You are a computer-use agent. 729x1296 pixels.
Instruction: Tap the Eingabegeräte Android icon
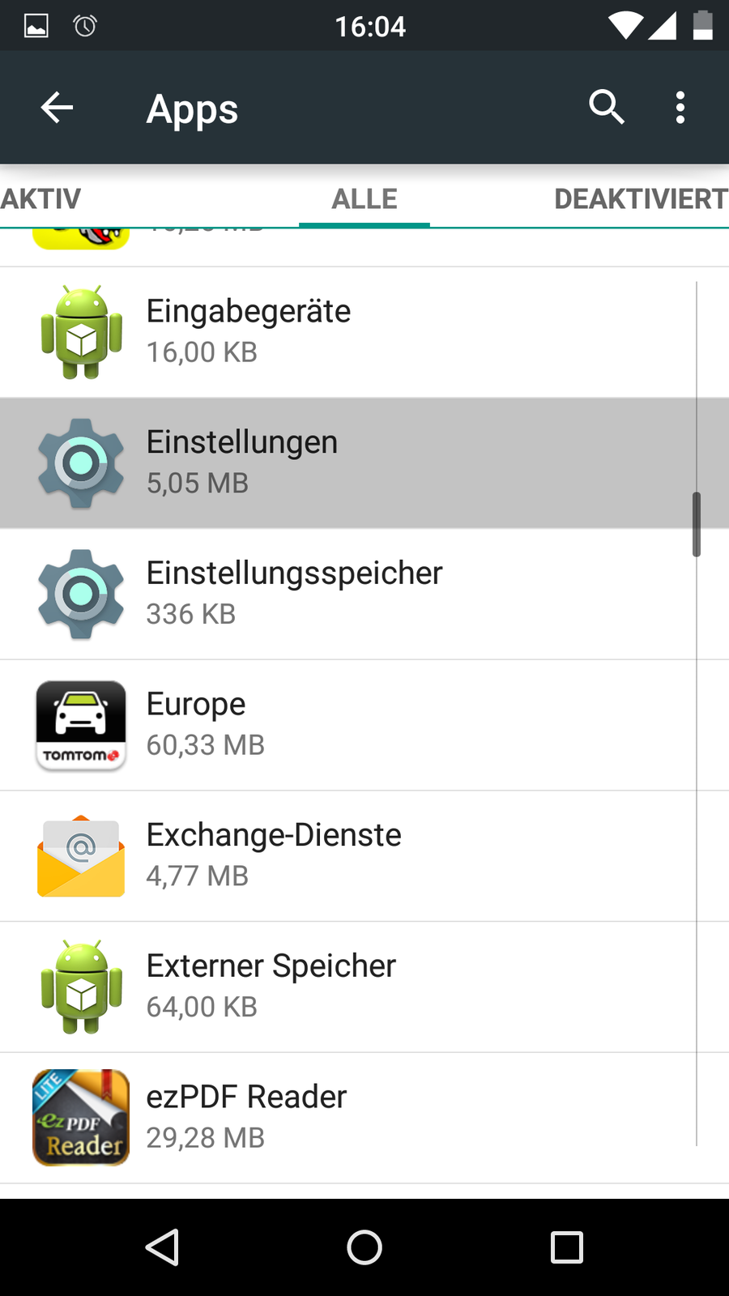click(81, 332)
